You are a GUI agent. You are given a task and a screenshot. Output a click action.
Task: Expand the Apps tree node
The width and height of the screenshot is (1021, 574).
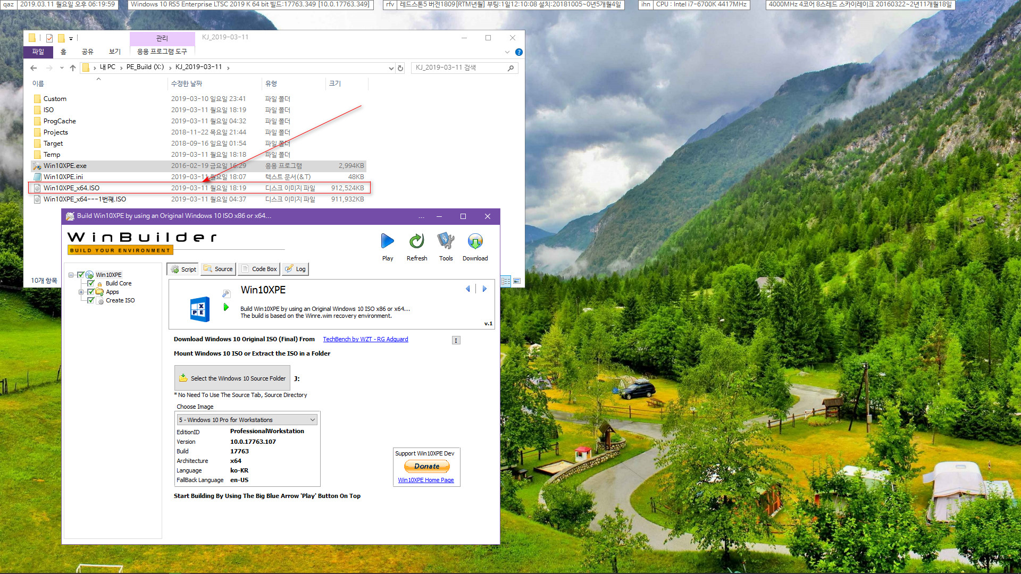[x=81, y=292]
